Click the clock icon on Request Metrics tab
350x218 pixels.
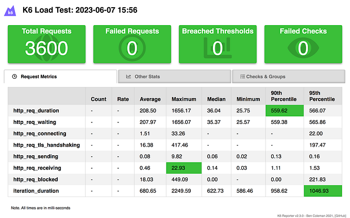pos(14,77)
